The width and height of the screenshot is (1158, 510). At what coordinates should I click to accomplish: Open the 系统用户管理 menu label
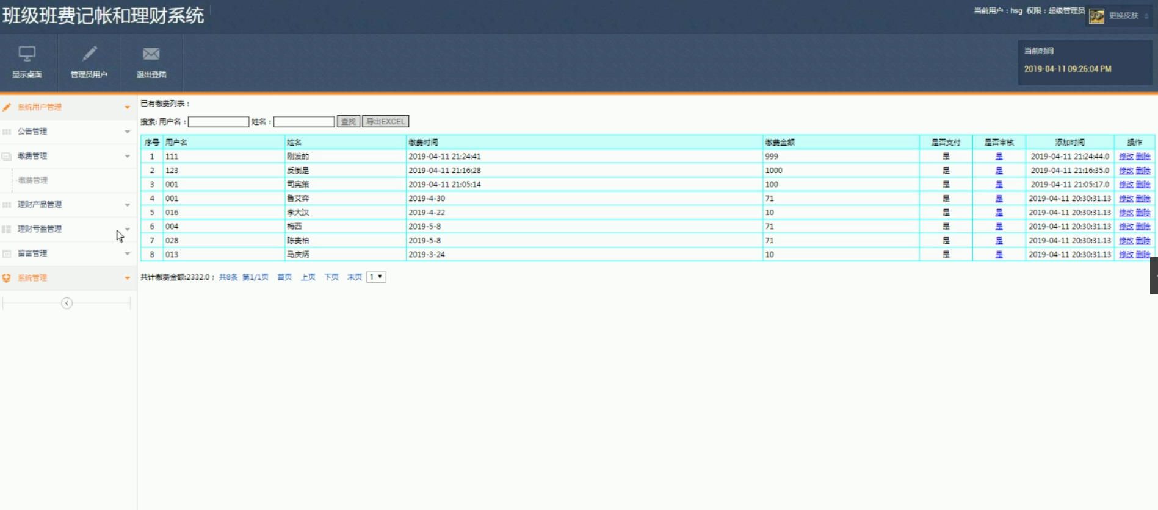pos(40,107)
